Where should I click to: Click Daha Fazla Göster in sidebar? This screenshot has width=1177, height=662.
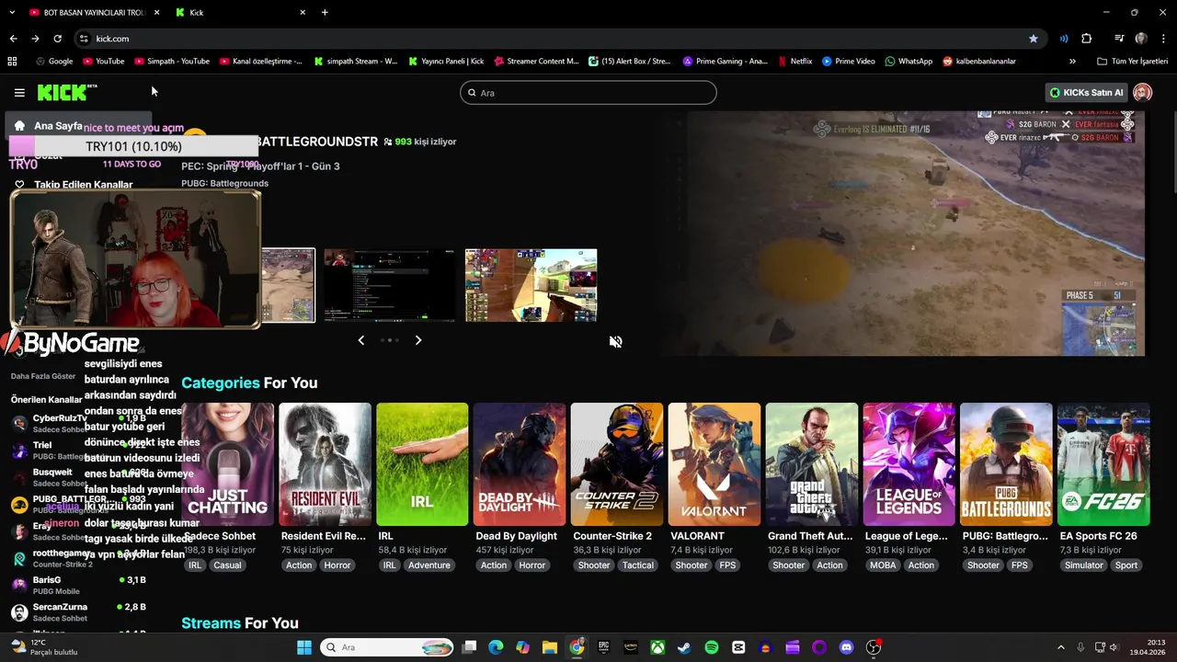43,376
